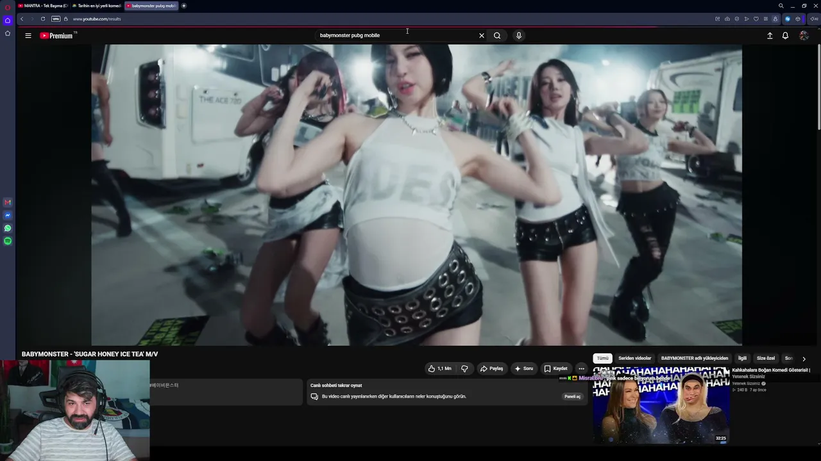The height and width of the screenshot is (461, 821).
Task: Switch to the Tarihin en iyi yerli komedi tab
Action: (x=96, y=6)
